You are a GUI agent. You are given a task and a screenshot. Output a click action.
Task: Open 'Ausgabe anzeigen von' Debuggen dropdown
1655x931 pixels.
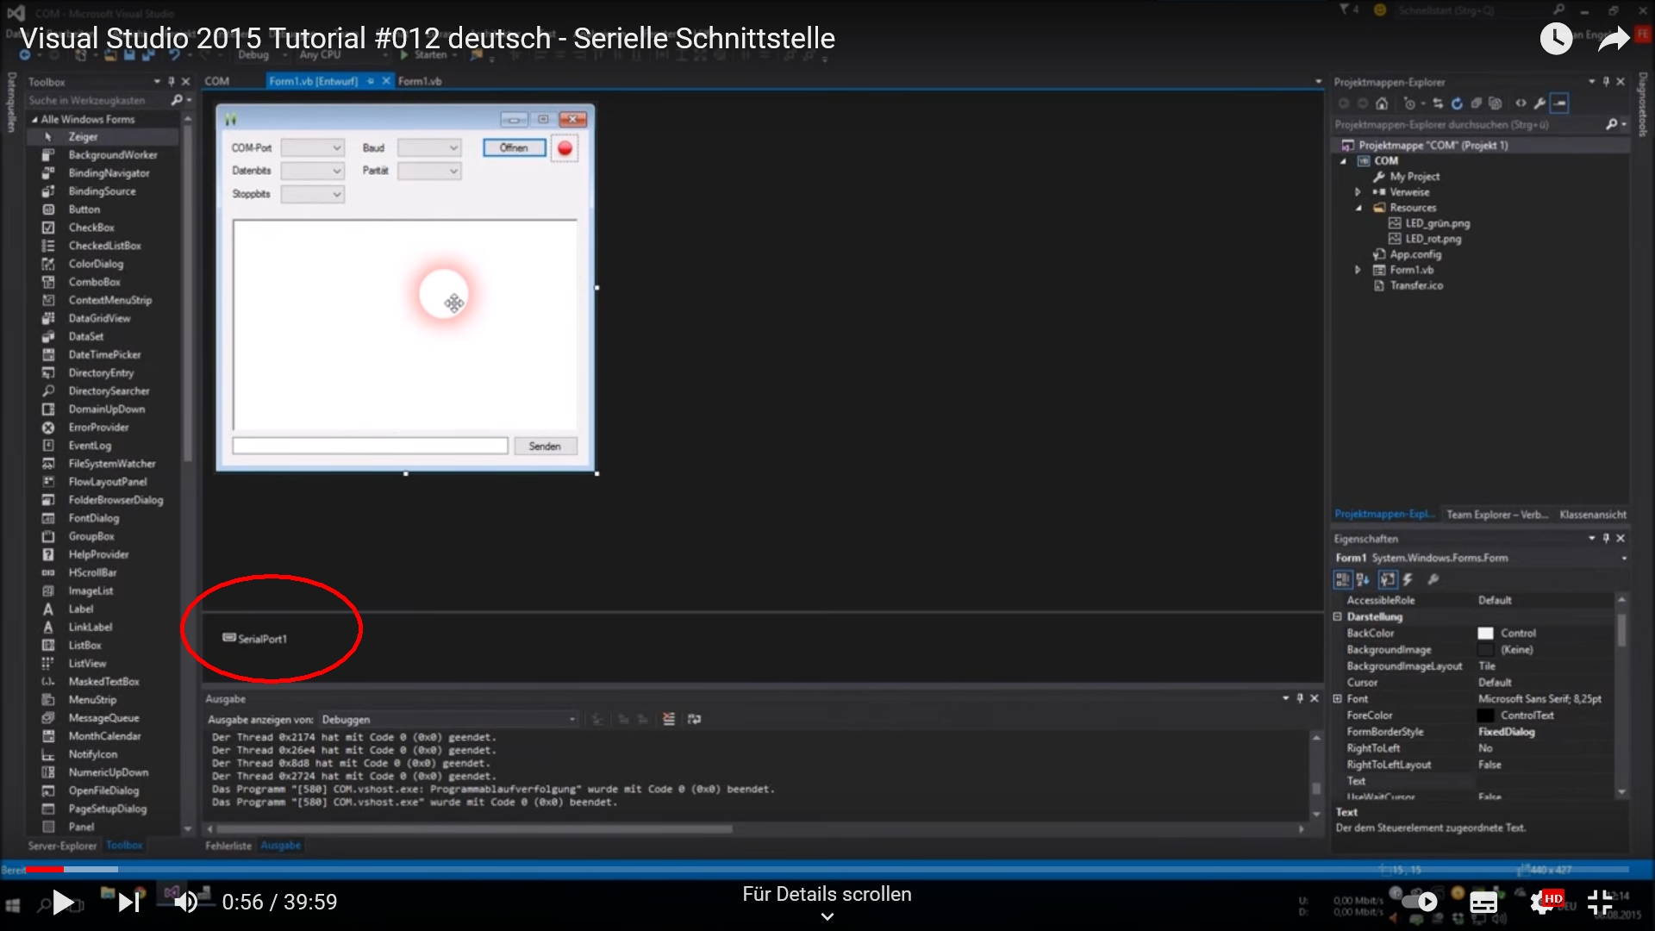pyautogui.click(x=448, y=719)
